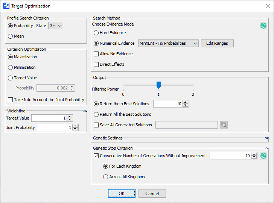Image resolution: width=274 pixels, height=203 pixels.
Task: Click the Search Method reset icon
Action: [263, 26]
